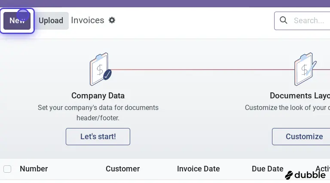This screenshot has width=330, height=183.
Task: Click the Documents Layout step heading
Action: tap(299, 95)
